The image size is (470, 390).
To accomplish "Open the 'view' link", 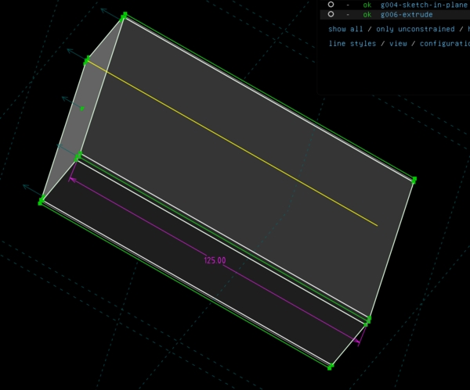I will click(x=398, y=44).
